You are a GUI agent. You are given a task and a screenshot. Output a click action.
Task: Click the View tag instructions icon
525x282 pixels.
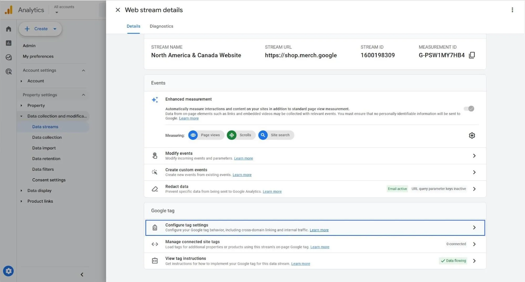click(x=155, y=261)
